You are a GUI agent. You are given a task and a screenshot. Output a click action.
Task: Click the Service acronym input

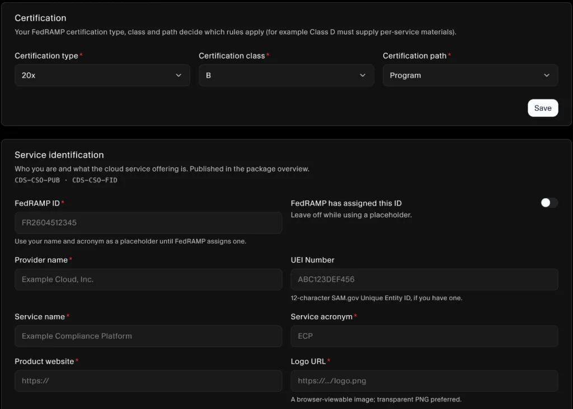[424, 336]
